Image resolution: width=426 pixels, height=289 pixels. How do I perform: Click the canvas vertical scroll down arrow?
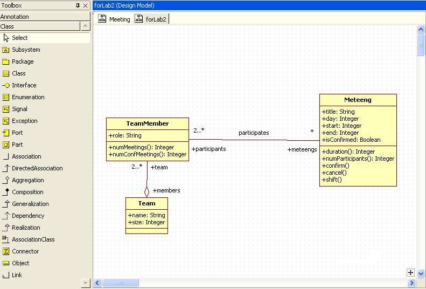pos(421,273)
